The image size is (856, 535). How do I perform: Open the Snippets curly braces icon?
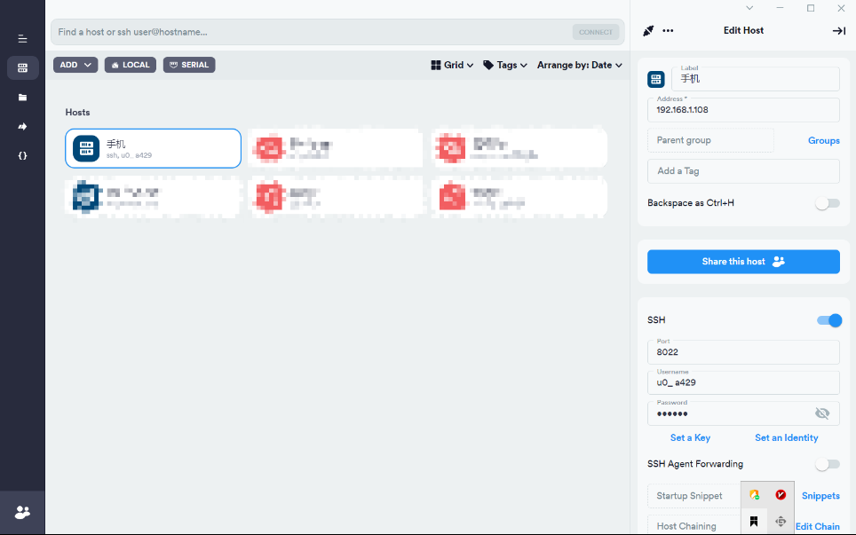tap(22, 156)
